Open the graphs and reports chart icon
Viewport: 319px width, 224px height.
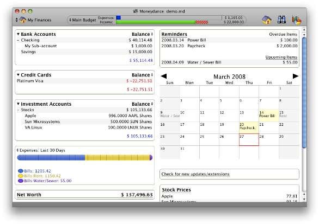coord(296,20)
